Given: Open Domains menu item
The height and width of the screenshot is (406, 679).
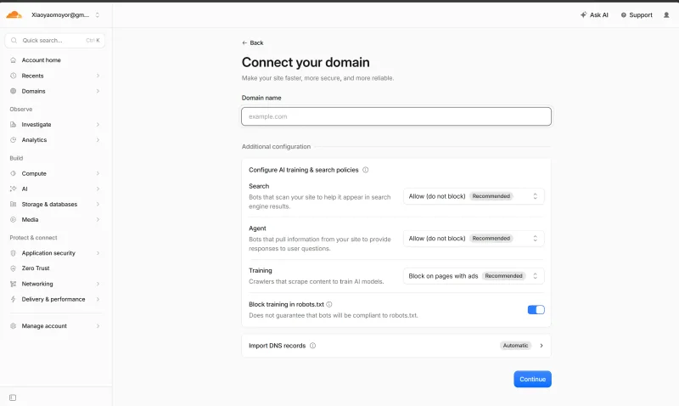Looking at the screenshot, I should 55,91.
